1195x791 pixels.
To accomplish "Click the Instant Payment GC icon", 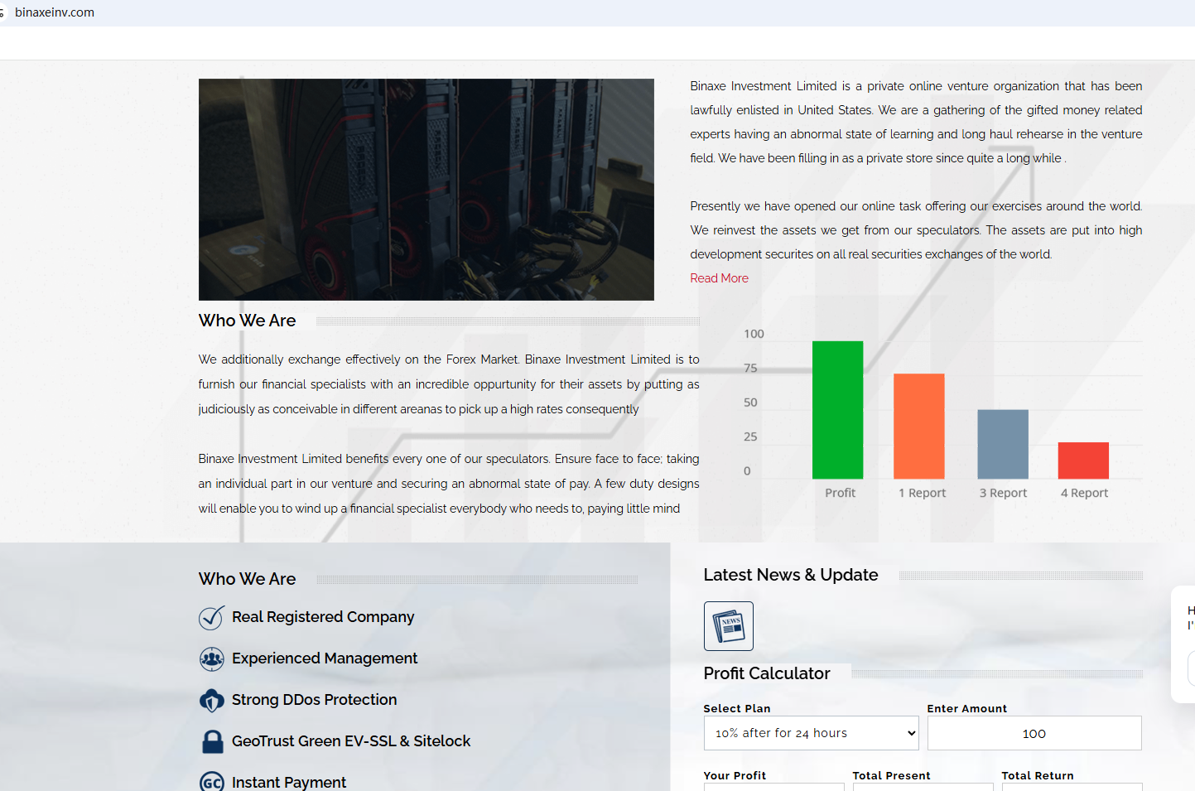I will point(212,782).
